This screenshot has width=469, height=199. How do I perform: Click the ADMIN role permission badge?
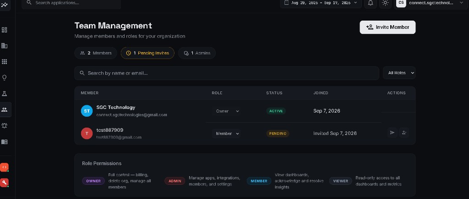[x=175, y=181]
